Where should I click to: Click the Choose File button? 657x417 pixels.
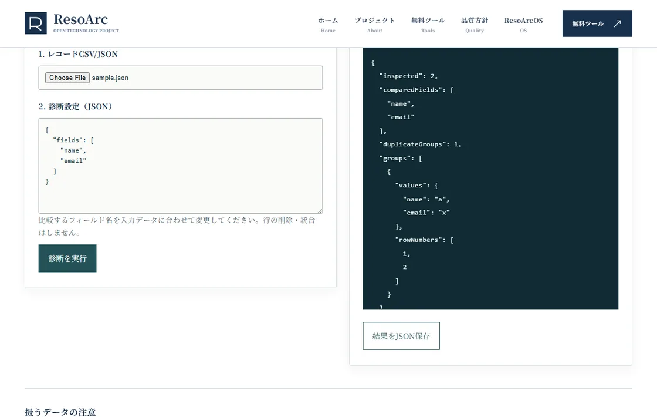pyautogui.click(x=67, y=78)
